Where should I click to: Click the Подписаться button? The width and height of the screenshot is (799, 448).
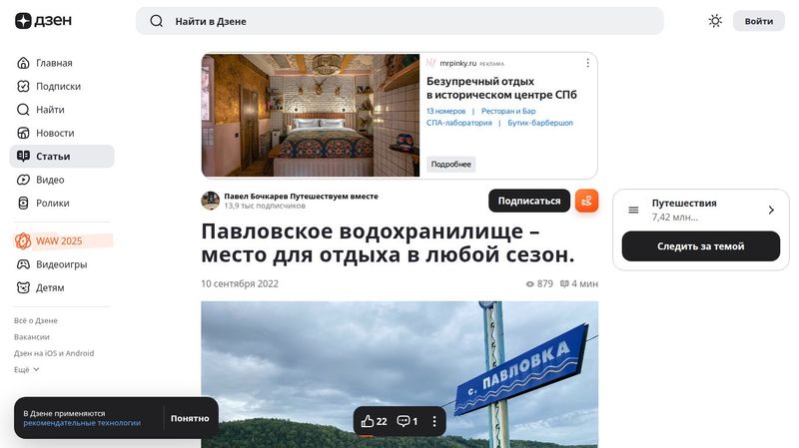click(x=529, y=201)
